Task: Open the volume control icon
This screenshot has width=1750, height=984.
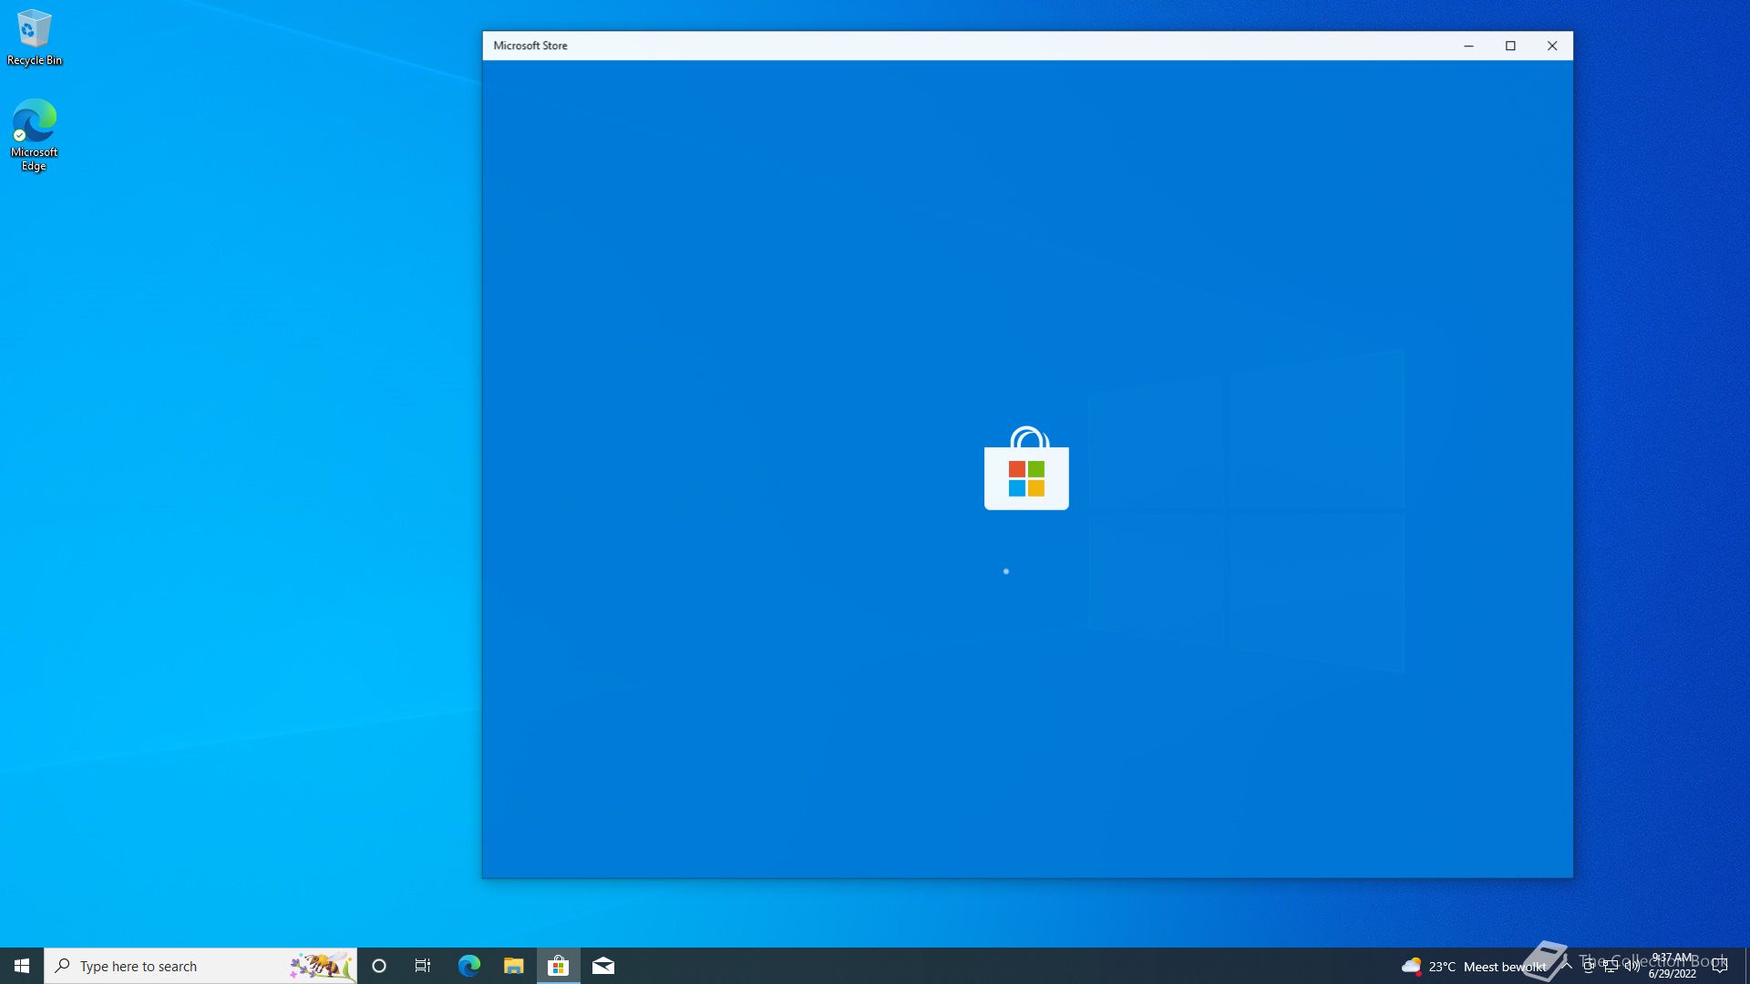Action: tap(1632, 966)
